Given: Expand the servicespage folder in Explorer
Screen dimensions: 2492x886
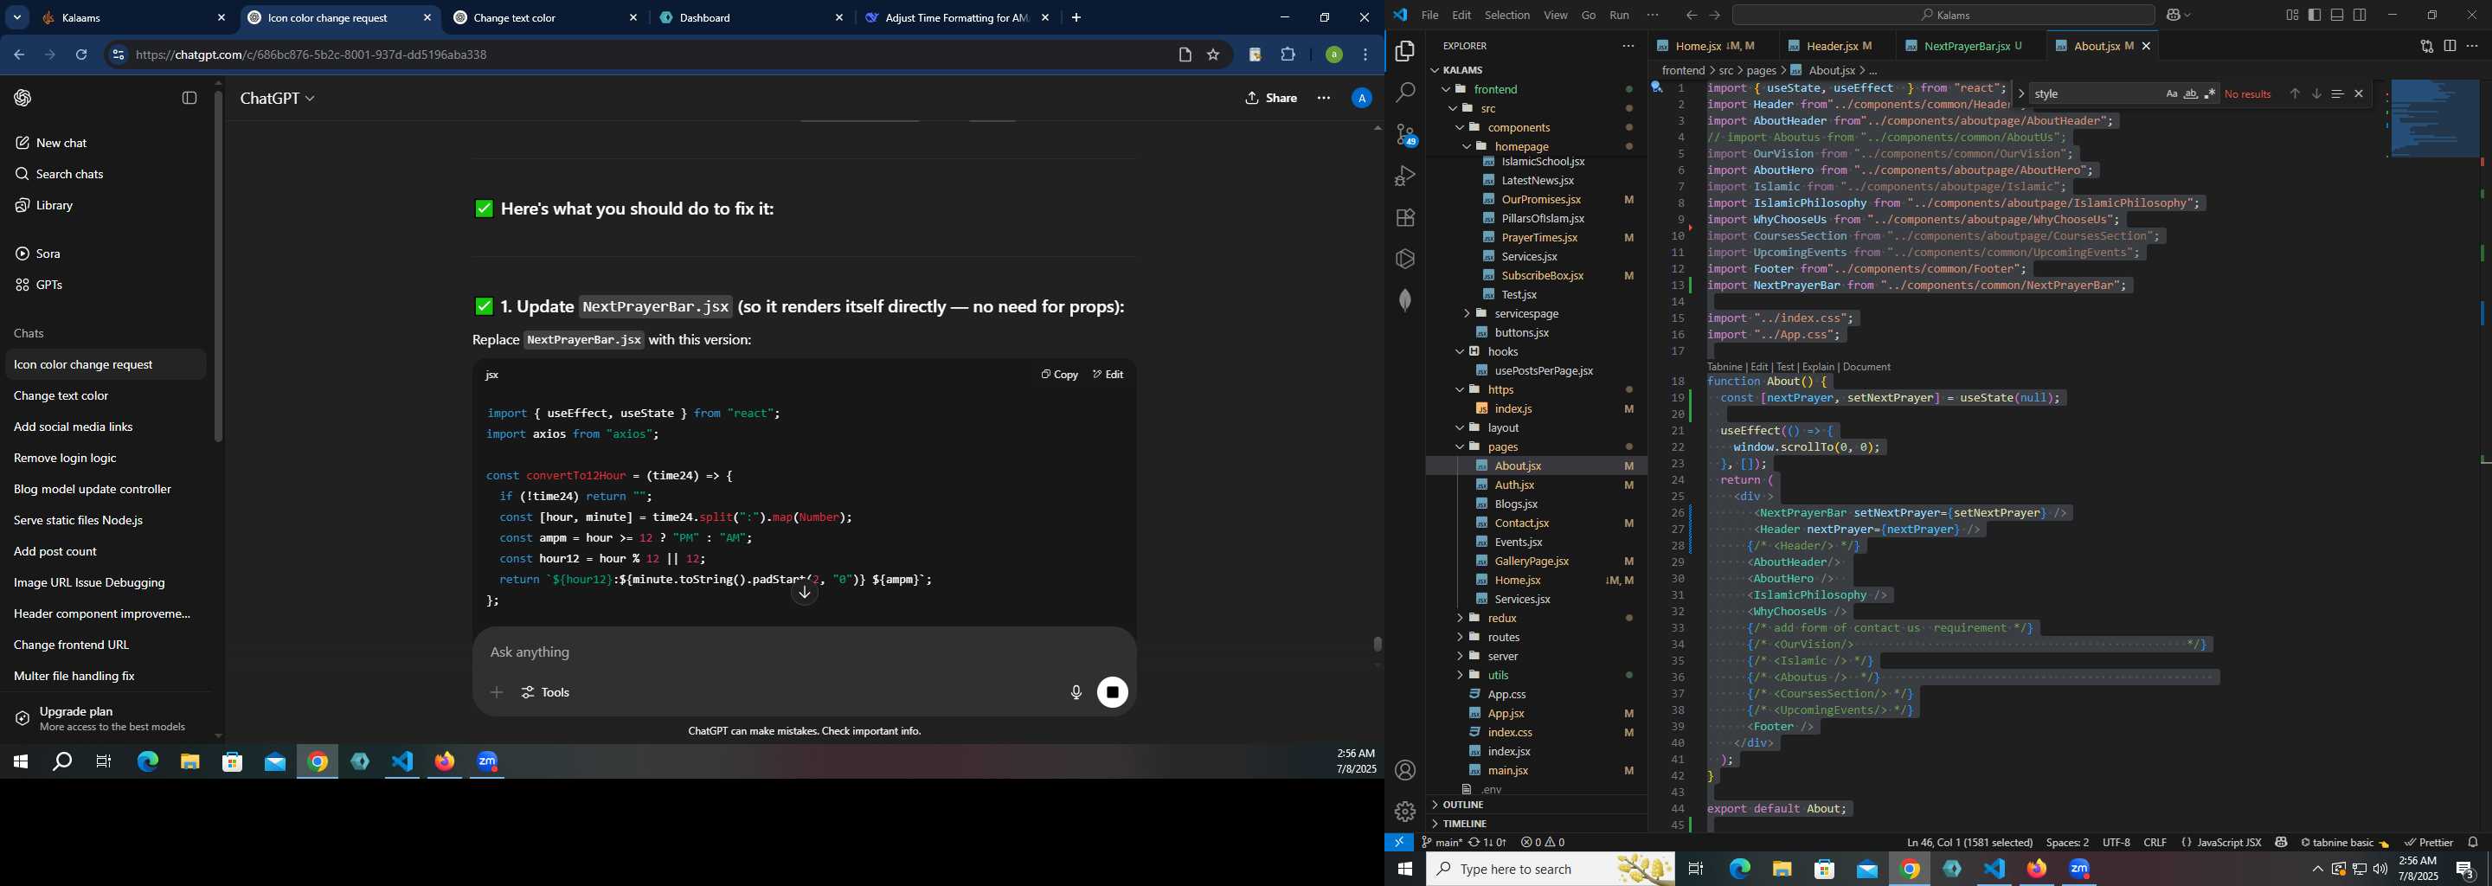Looking at the screenshot, I should click(x=1467, y=313).
